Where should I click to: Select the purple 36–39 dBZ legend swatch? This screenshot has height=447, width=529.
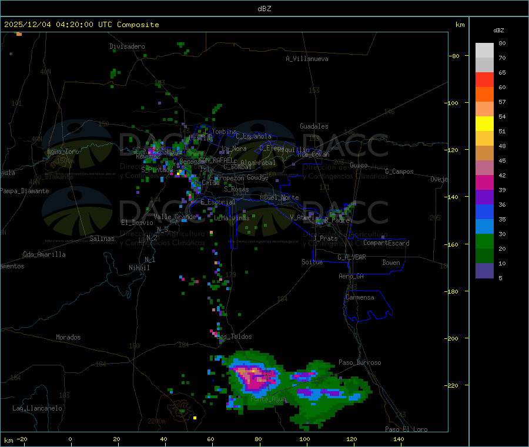(484, 197)
